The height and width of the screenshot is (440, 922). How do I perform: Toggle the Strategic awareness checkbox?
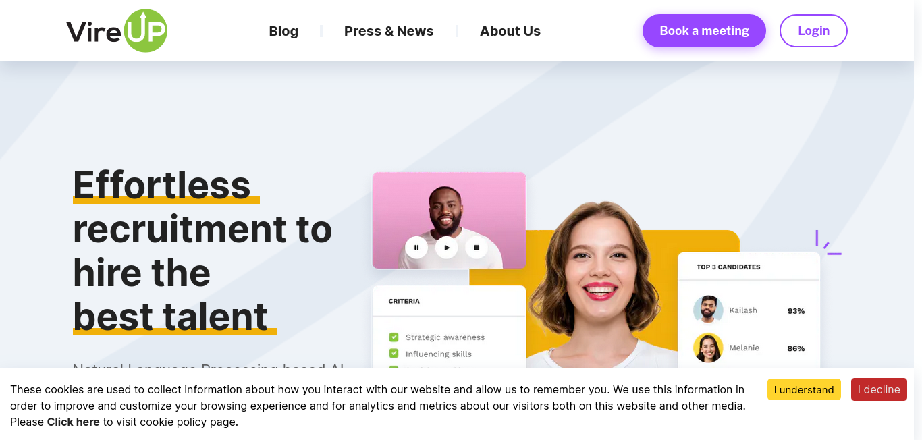click(x=394, y=337)
